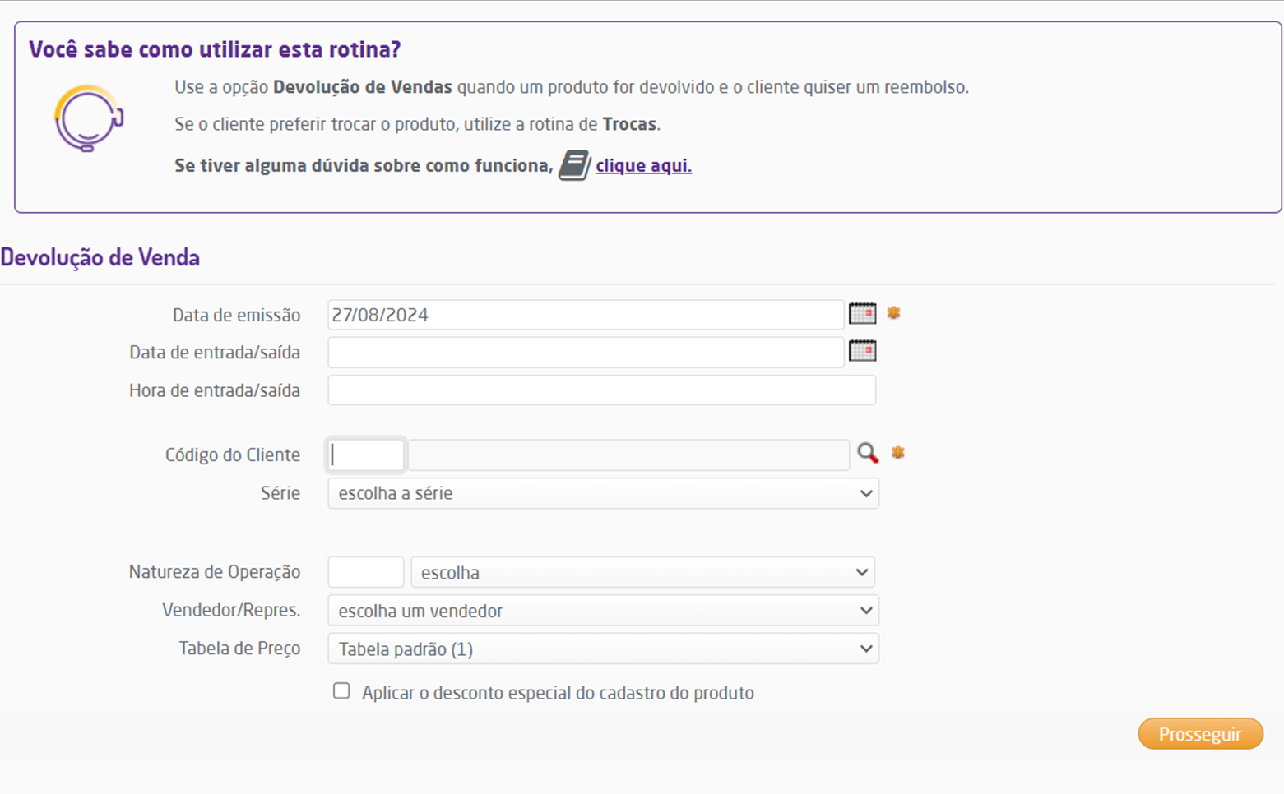This screenshot has width=1284, height=794.
Task: Click the book icon beside clique aqui
Action: (574, 165)
